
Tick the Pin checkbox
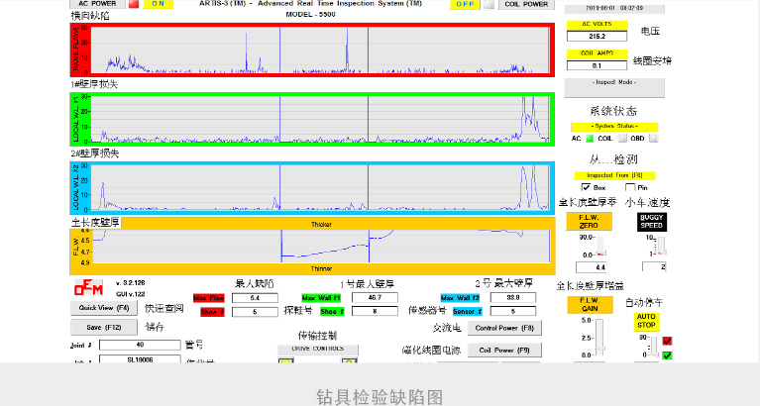[628, 186]
